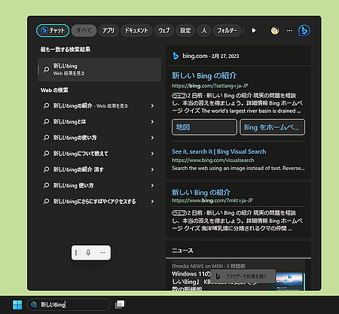Click ブラウザーで結果を開く button

[x=243, y=276]
